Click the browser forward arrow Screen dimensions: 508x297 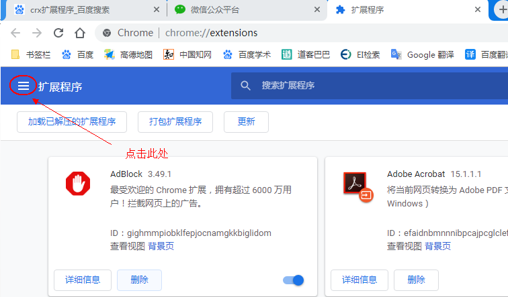[37, 33]
